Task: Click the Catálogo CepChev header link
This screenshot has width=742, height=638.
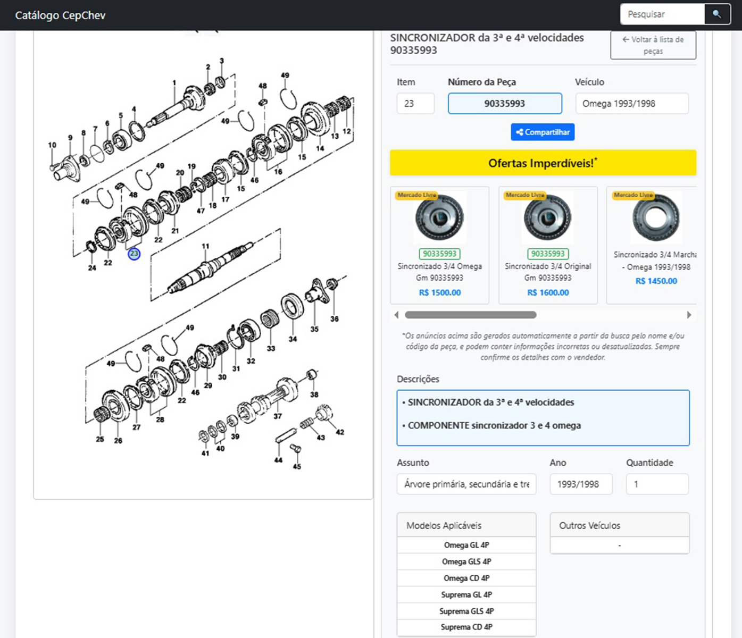Action: tap(60, 15)
